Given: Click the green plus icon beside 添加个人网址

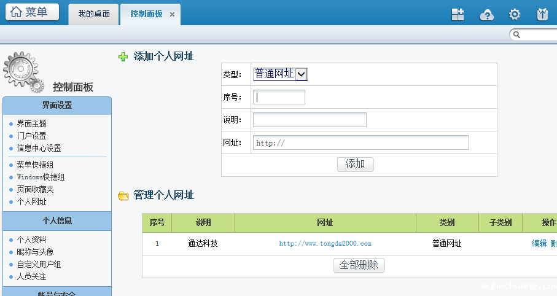Looking at the screenshot, I should click(123, 57).
